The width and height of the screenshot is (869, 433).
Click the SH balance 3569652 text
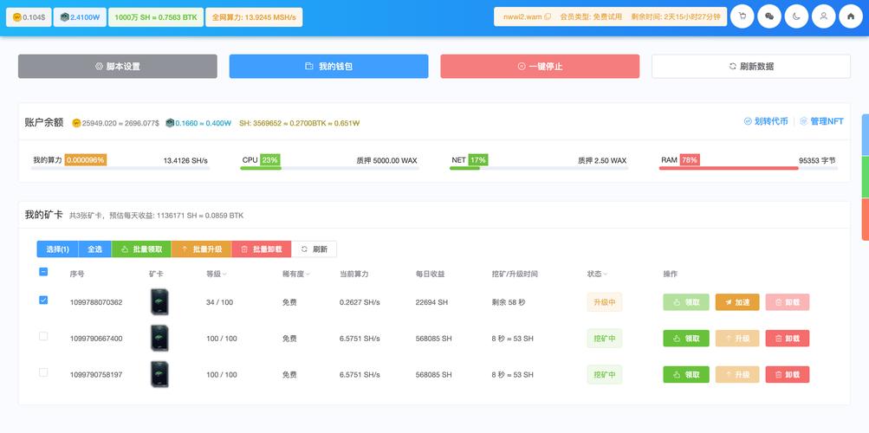[299, 123]
